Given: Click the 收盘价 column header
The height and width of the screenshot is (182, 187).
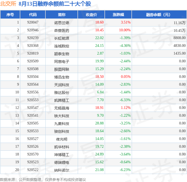Looking at the screenshot, I should [x=91, y=14].
